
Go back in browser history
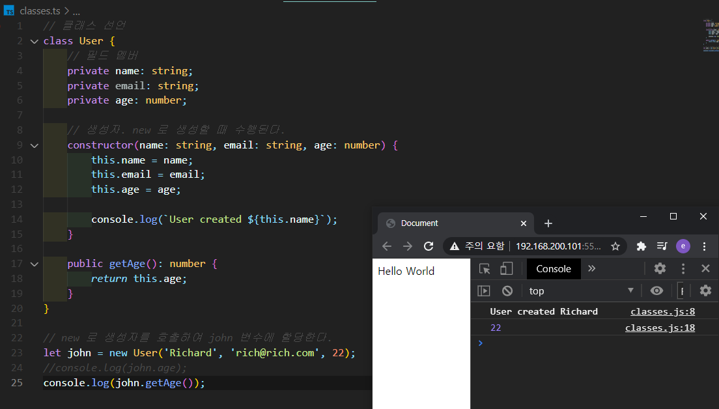point(387,246)
